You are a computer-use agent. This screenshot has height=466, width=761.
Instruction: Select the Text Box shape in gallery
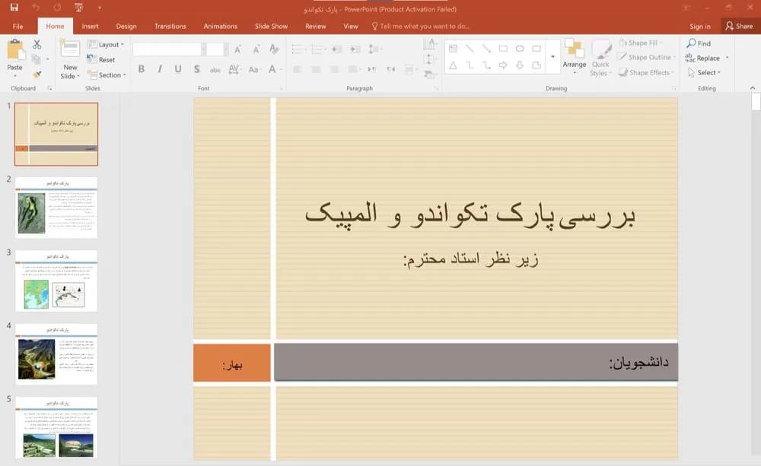(453, 49)
